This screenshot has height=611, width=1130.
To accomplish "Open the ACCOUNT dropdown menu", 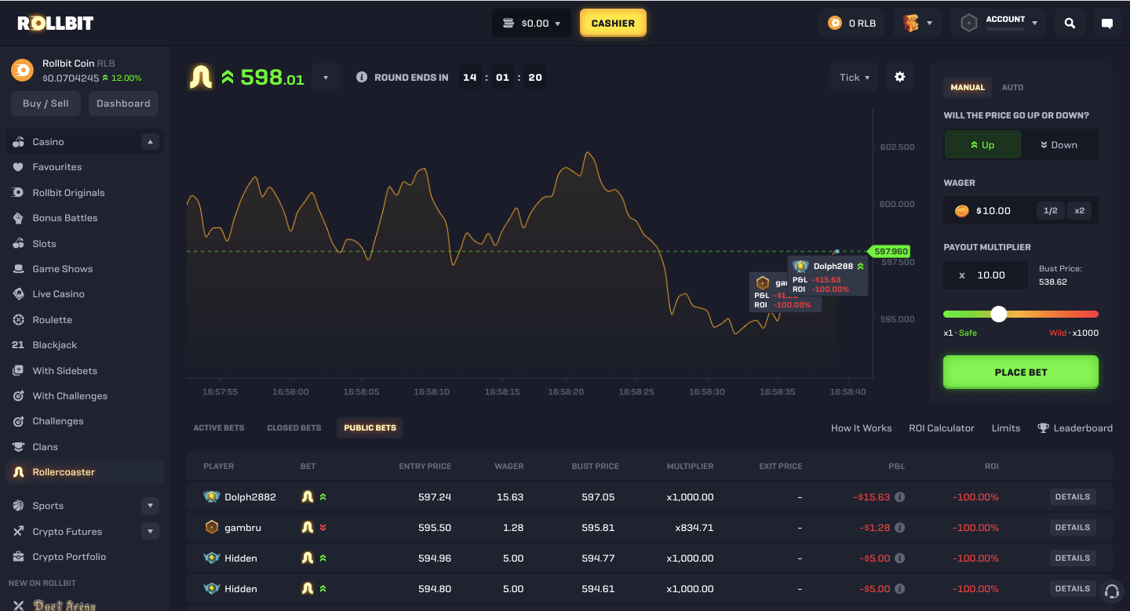I will click(x=1007, y=22).
